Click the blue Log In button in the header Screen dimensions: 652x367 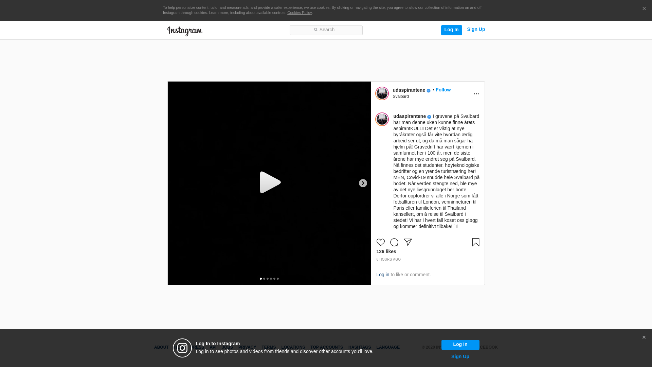451,30
